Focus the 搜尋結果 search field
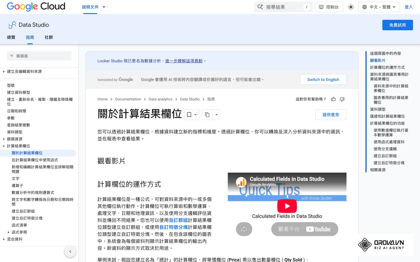Screen dimensions: 420x262 (x=283, y=7)
